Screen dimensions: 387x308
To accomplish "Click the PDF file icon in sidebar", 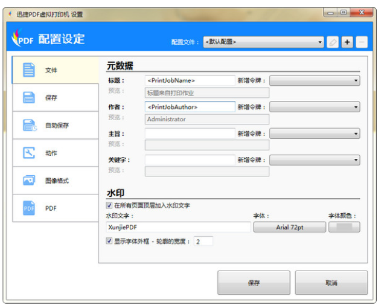I will [29, 208].
